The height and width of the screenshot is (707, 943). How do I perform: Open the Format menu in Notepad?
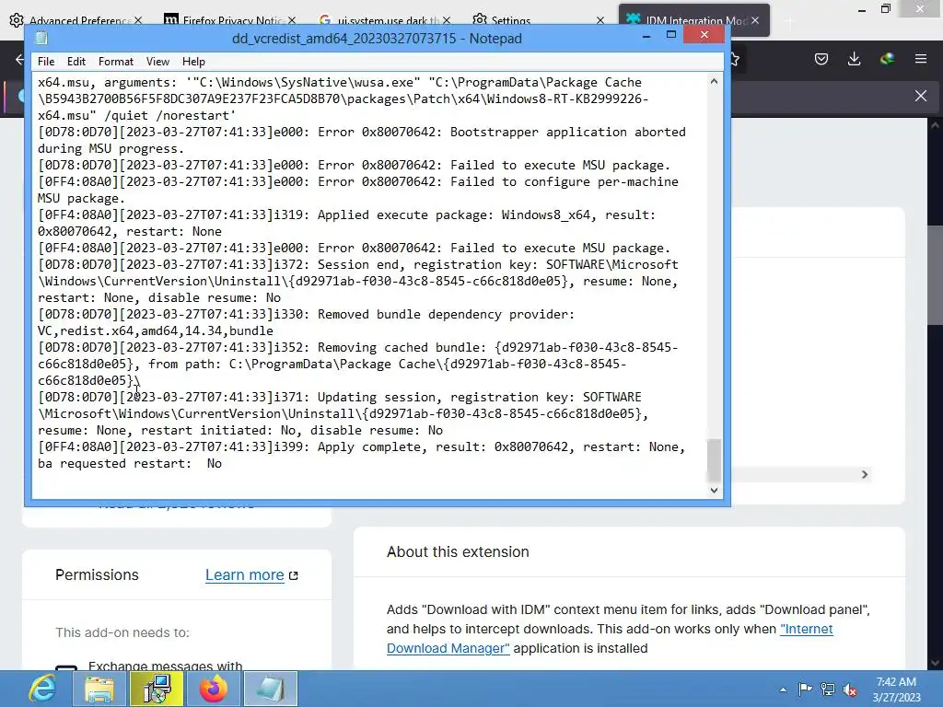115,62
